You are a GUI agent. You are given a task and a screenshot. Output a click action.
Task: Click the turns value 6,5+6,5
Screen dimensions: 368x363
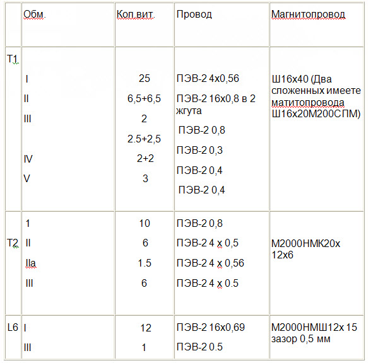(x=144, y=98)
